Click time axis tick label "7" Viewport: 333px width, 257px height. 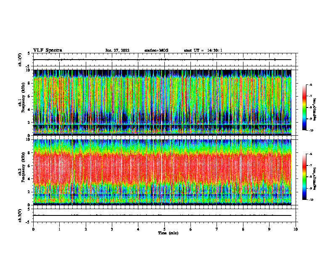217,229
